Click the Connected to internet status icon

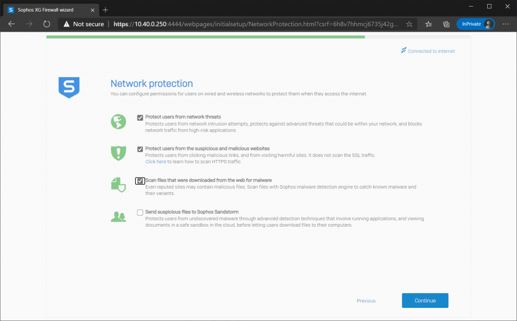point(403,50)
